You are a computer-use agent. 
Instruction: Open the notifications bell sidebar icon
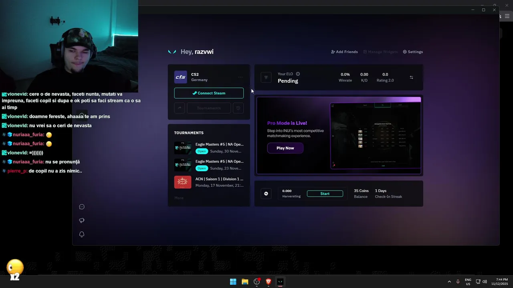[82, 234]
